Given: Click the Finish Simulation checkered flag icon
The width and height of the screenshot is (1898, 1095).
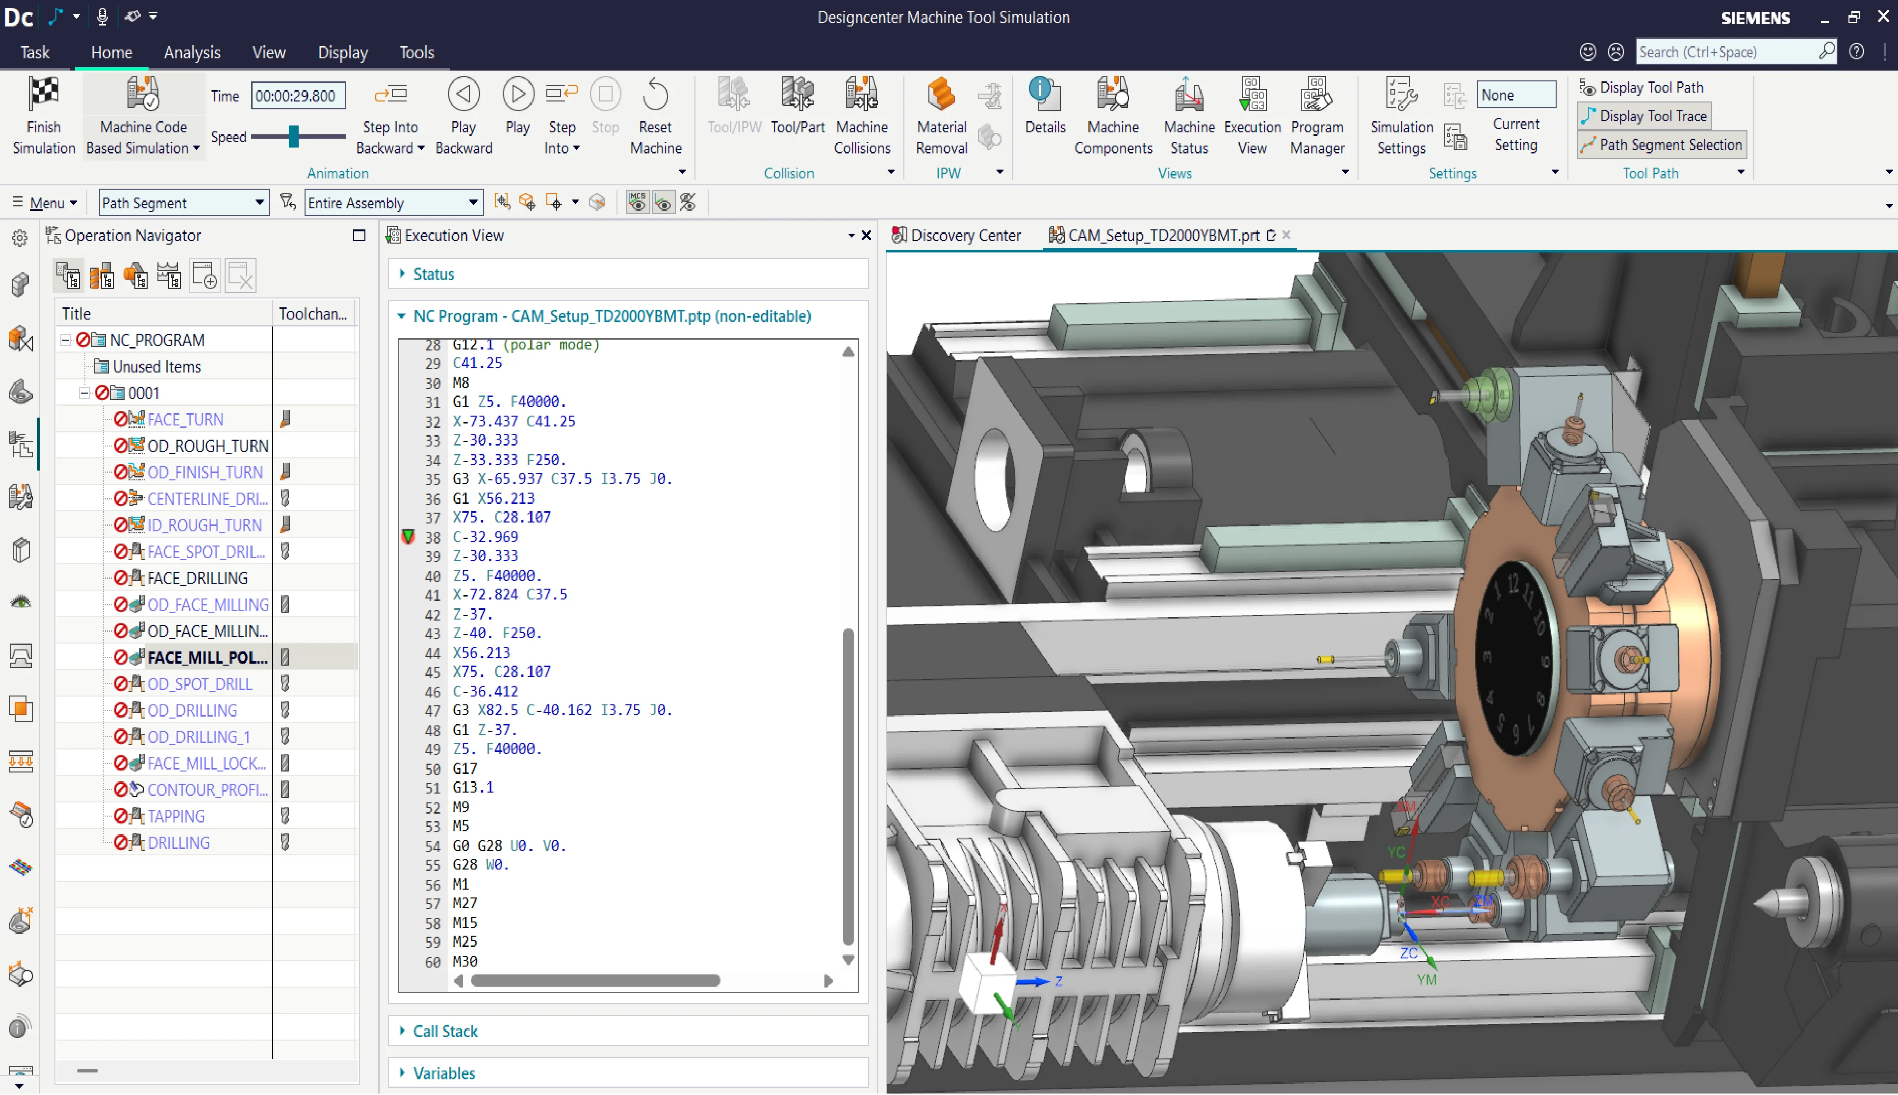Looking at the screenshot, I should pos(44,94).
